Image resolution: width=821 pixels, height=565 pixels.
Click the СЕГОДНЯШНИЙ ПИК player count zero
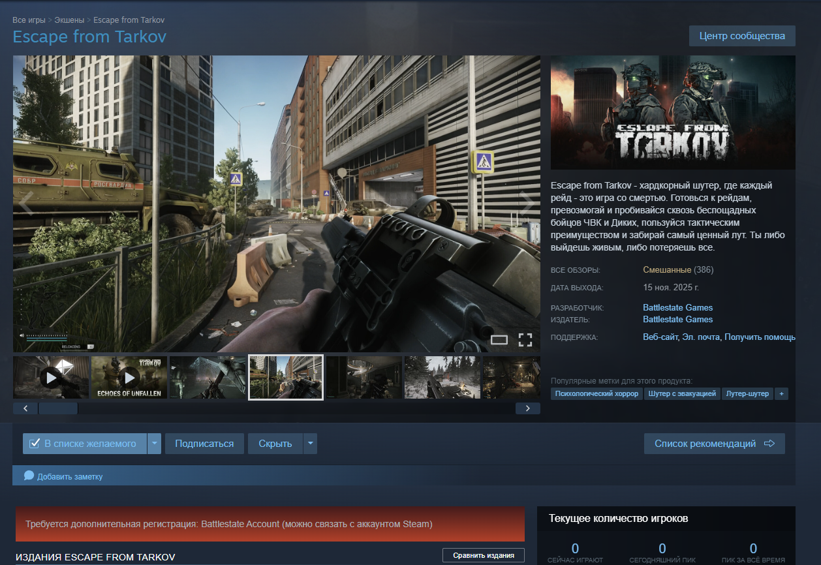pyautogui.click(x=662, y=549)
